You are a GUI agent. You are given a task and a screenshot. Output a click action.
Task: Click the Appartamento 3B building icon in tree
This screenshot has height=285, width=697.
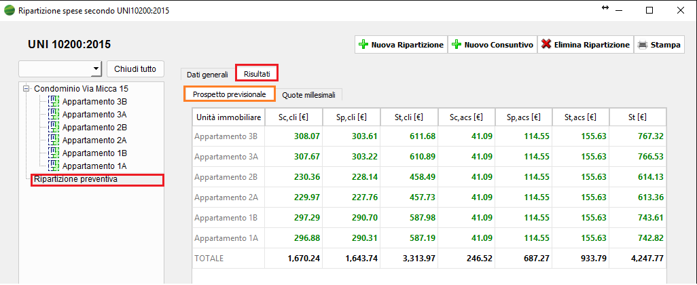54,102
